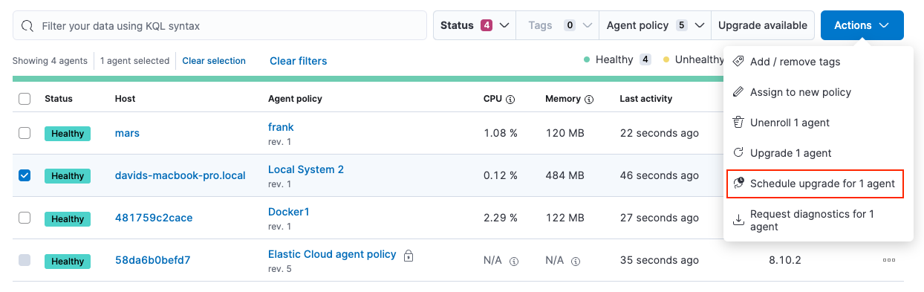Click the Last activity column header

tap(646, 99)
